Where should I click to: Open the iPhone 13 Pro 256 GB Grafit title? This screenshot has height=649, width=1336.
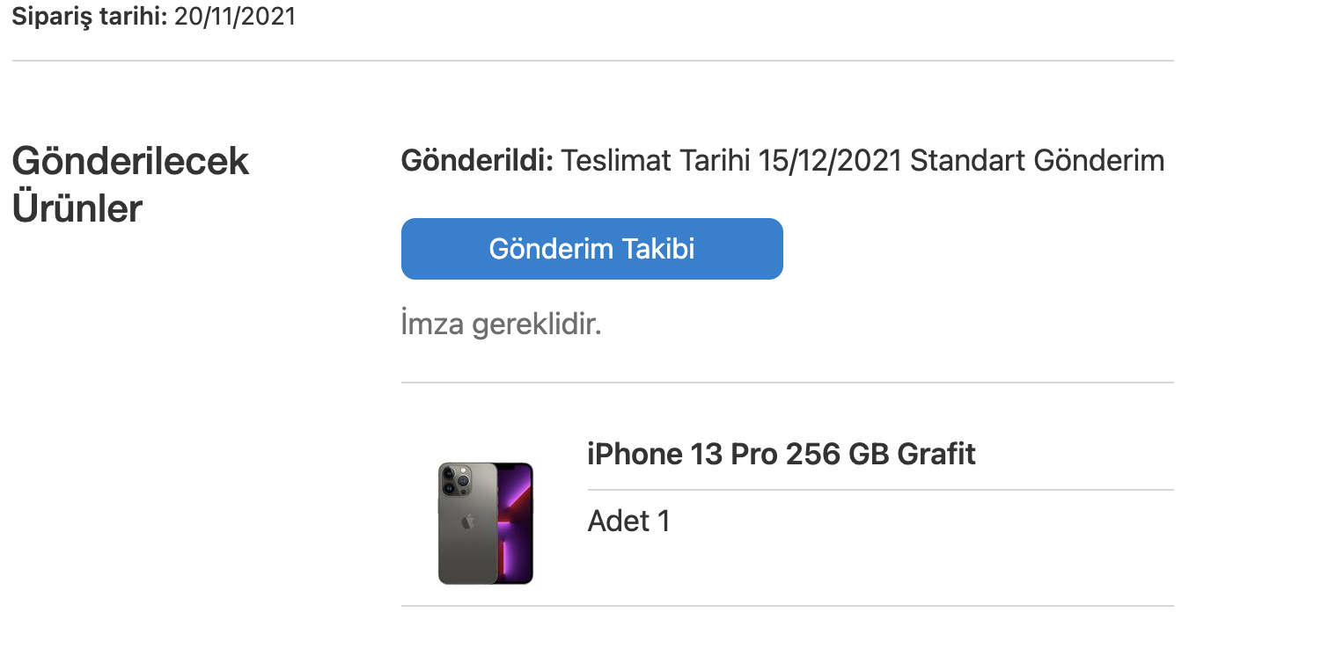point(782,454)
